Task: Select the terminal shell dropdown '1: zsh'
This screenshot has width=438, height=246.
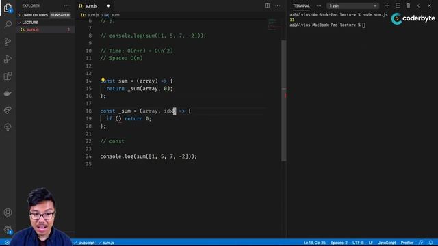Action: [x=352, y=5]
